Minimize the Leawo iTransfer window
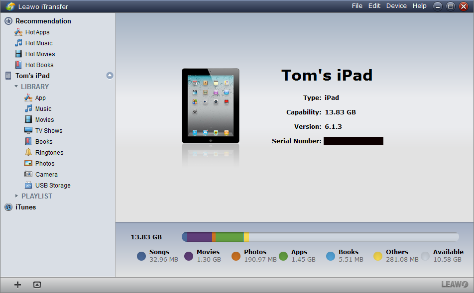Image resolution: width=474 pixels, height=293 pixels. click(438, 6)
